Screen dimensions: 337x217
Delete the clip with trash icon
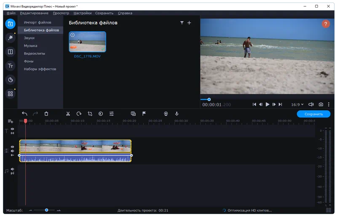coord(46,114)
